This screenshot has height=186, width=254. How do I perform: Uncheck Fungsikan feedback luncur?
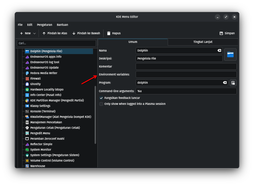coord(101,98)
